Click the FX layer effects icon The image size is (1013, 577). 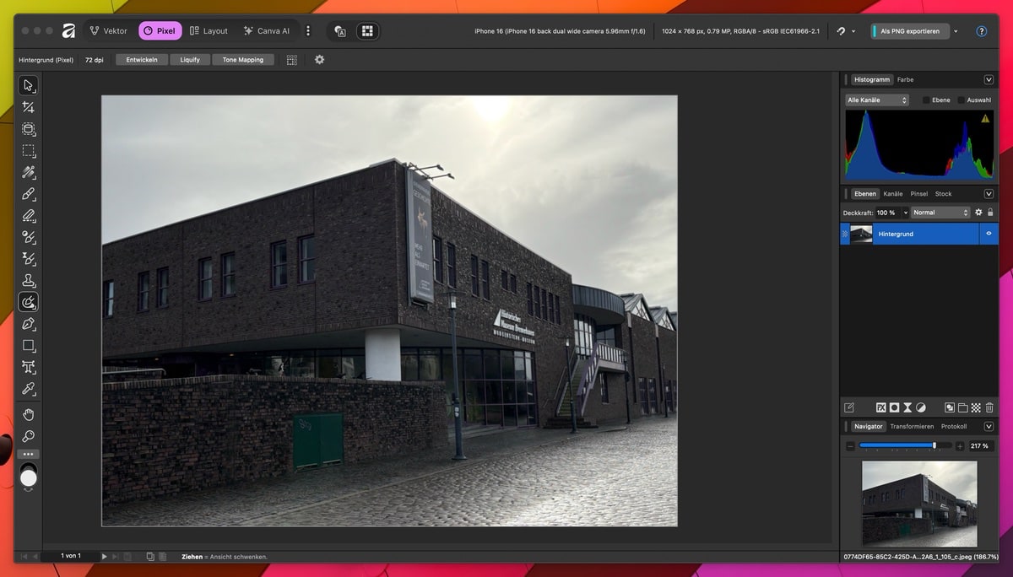pyautogui.click(x=880, y=407)
